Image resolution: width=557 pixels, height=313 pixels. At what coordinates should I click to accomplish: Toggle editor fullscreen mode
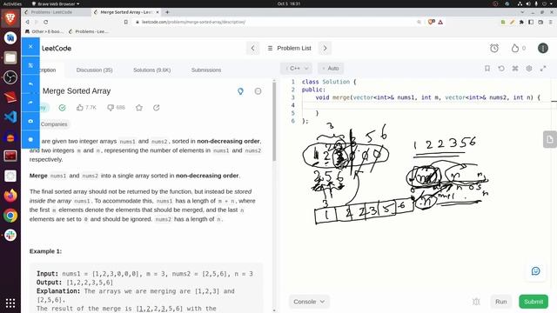coord(543,68)
